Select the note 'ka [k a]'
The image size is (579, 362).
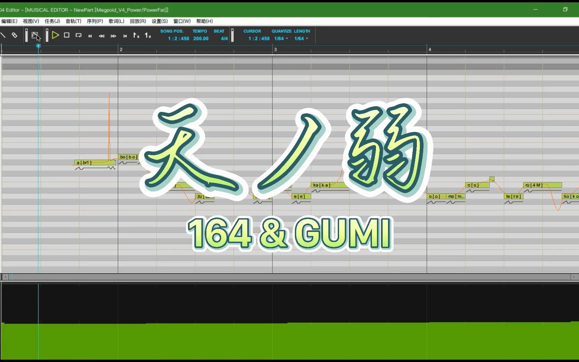[x=330, y=185]
